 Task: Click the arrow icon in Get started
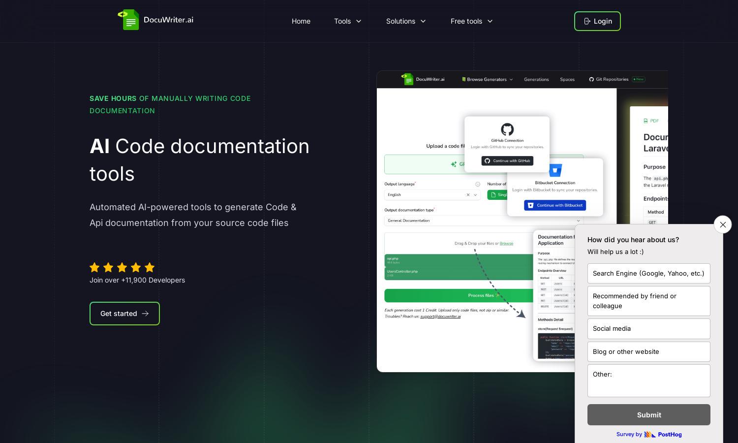145,314
